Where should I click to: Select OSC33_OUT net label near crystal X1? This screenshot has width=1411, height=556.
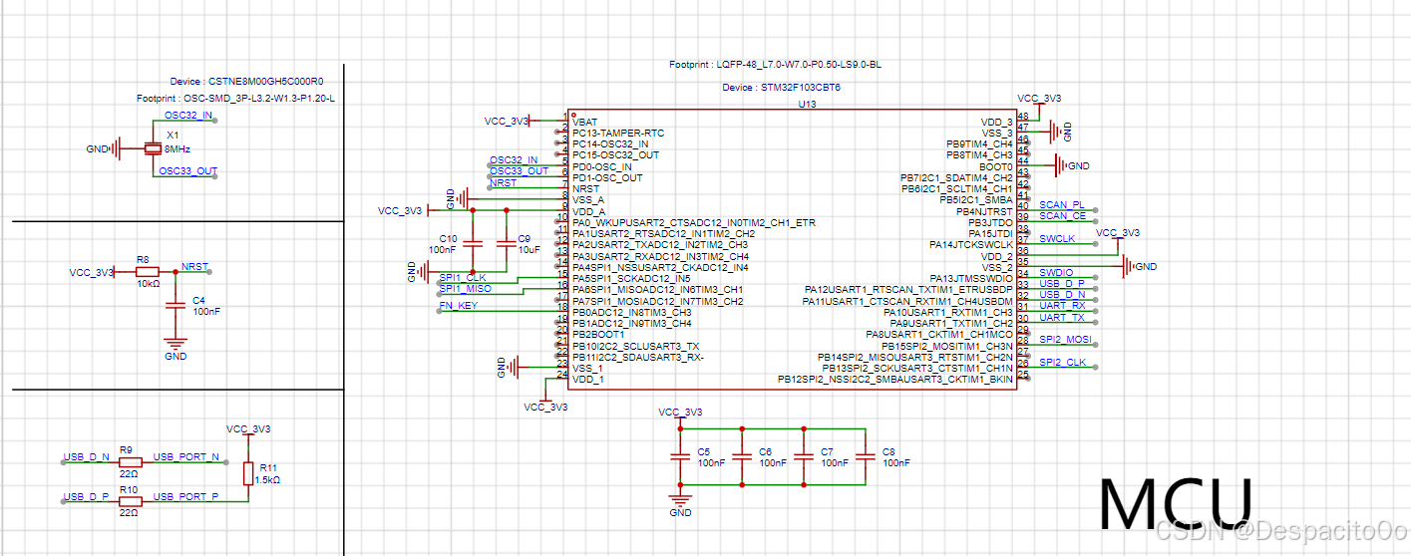(188, 171)
